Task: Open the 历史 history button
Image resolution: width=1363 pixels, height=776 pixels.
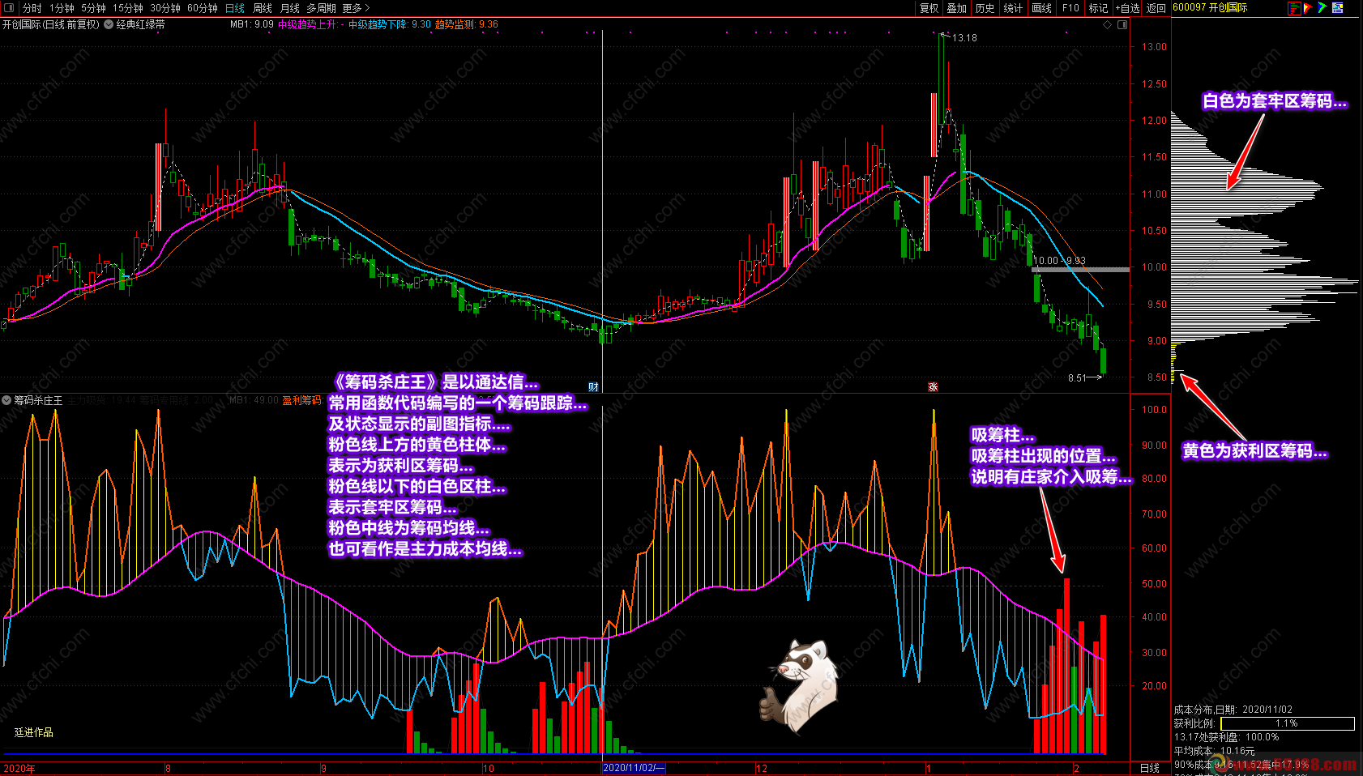Action: click(x=985, y=8)
